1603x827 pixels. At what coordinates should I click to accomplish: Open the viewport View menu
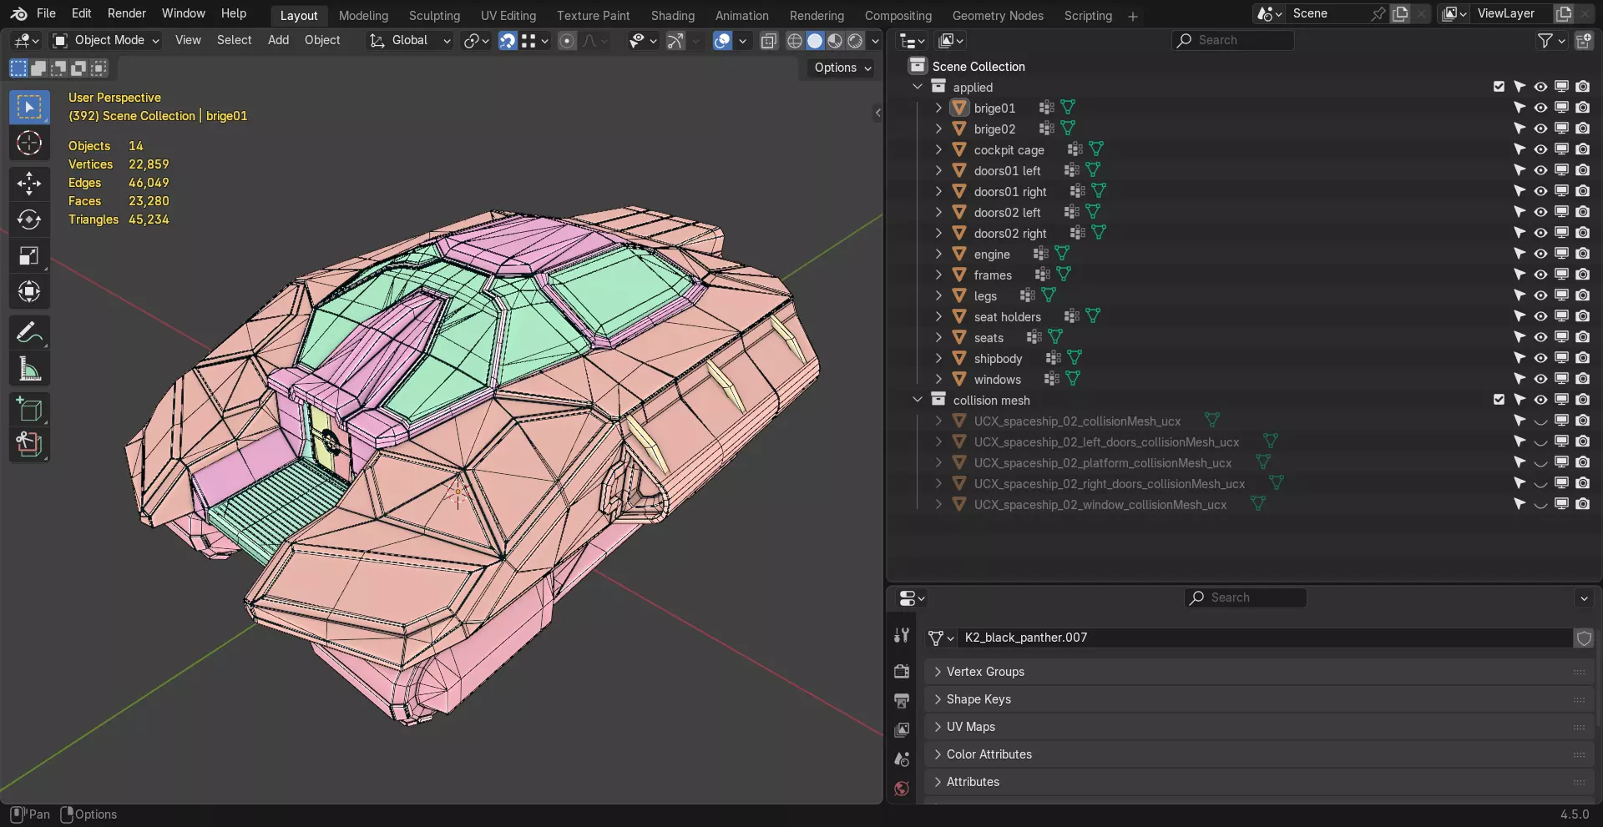pos(188,40)
